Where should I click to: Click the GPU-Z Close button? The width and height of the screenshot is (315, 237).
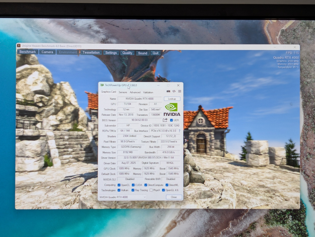click(174, 197)
